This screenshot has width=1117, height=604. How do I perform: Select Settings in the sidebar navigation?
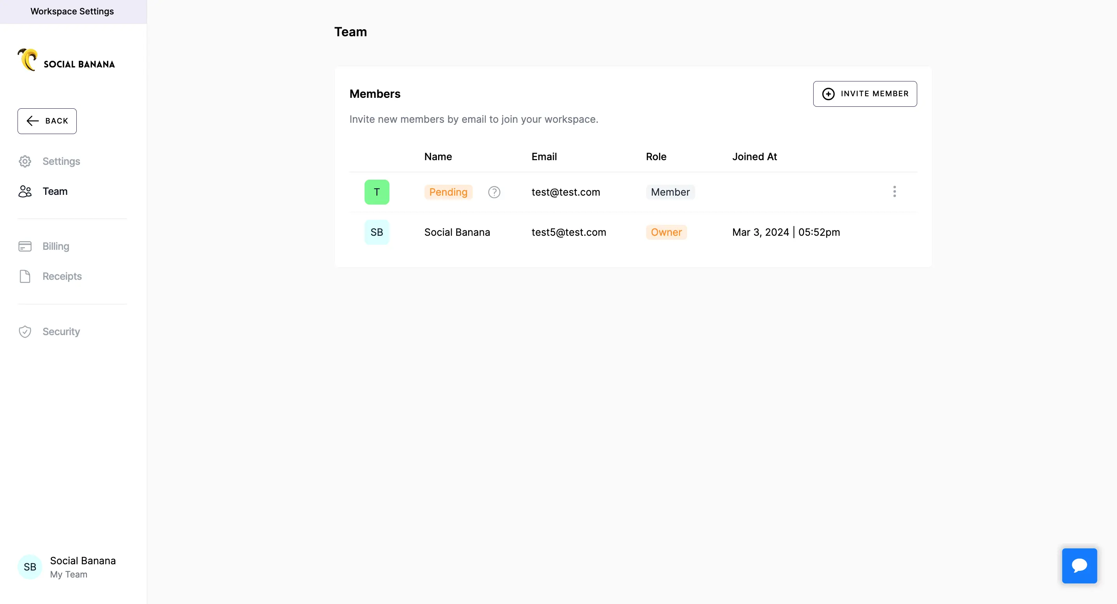61,161
